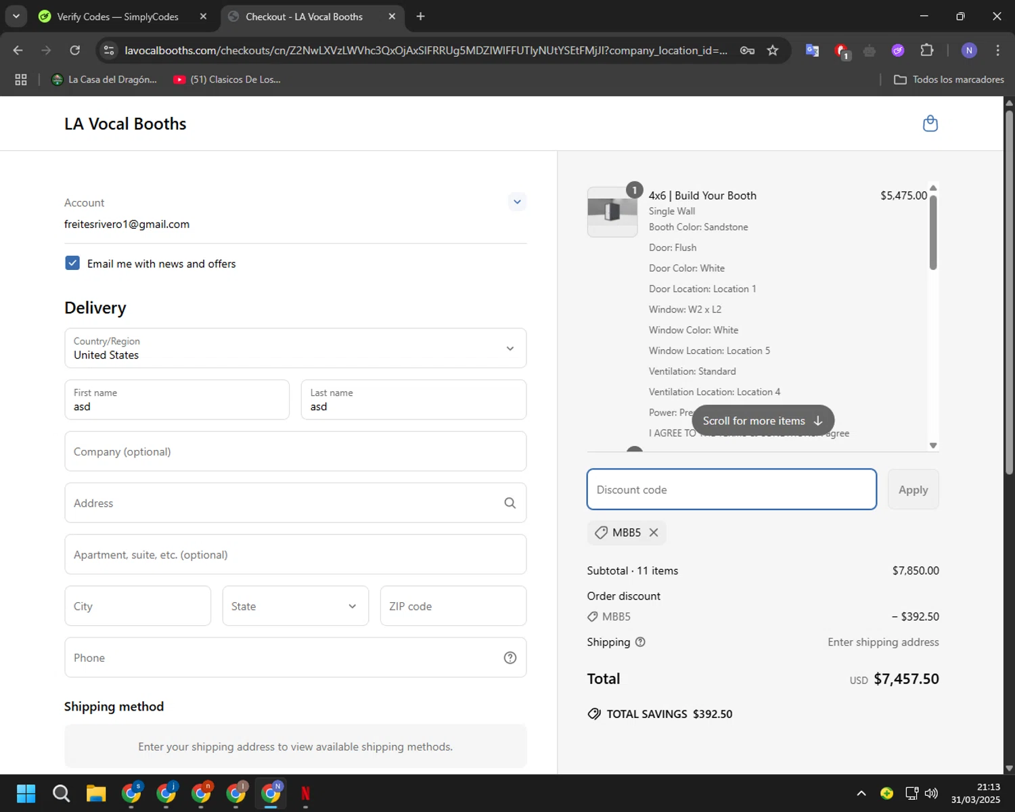The width and height of the screenshot is (1015, 812).
Task: Click the phone field help icon
Action: coord(510,658)
